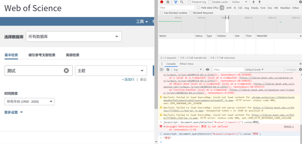Click the export HAR download arrow icon
The height and width of the screenshot is (144, 302).
(x=259, y=2)
